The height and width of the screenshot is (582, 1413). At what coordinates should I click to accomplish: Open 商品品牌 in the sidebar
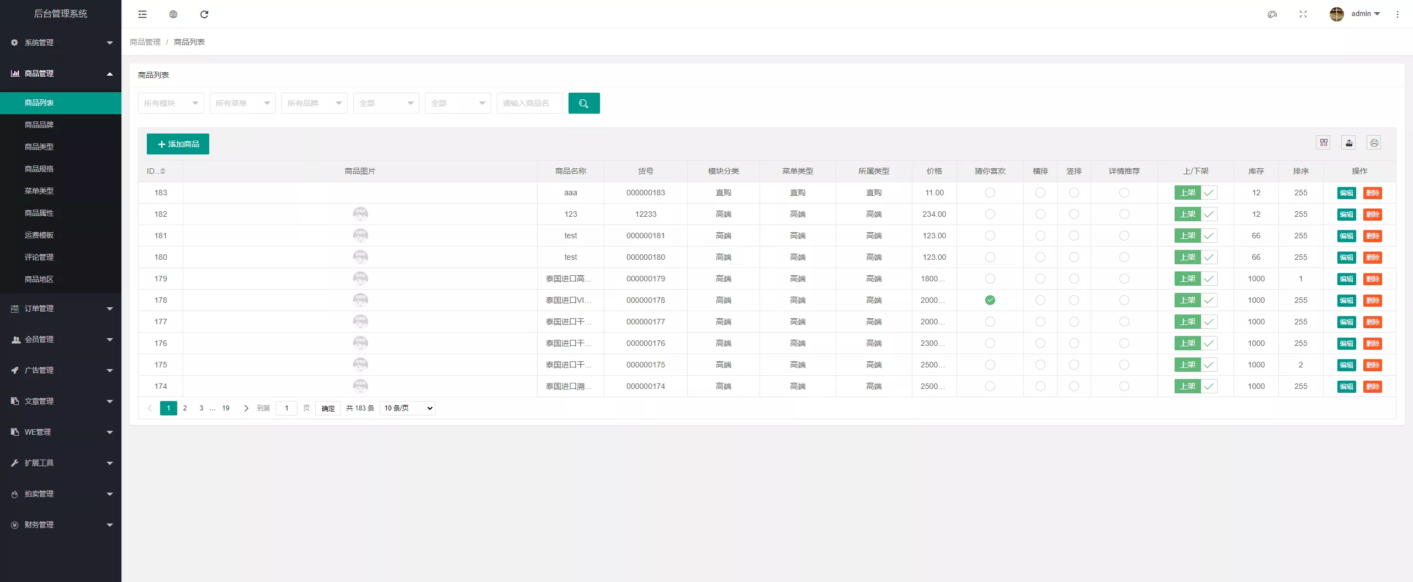point(39,125)
